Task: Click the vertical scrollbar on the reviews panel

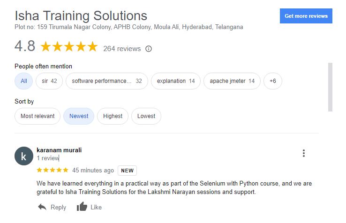Action: pos(330,87)
